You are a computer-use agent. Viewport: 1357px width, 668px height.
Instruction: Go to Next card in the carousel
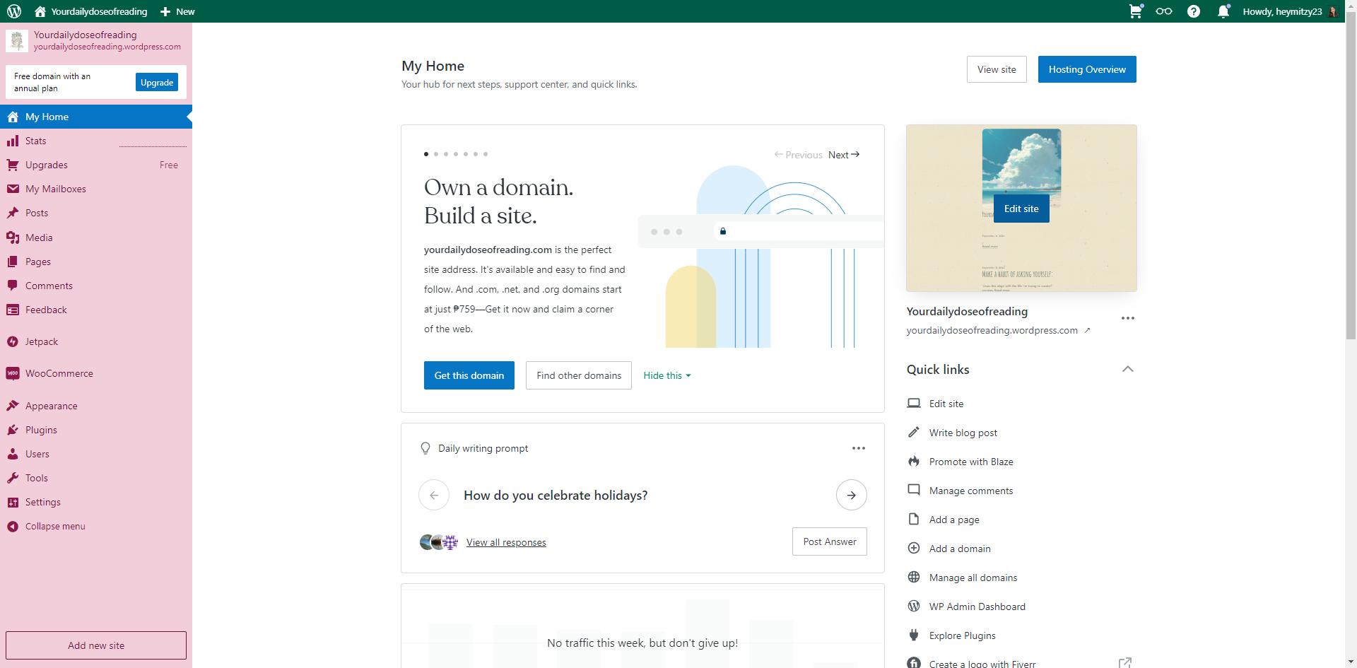coord(844,155)
